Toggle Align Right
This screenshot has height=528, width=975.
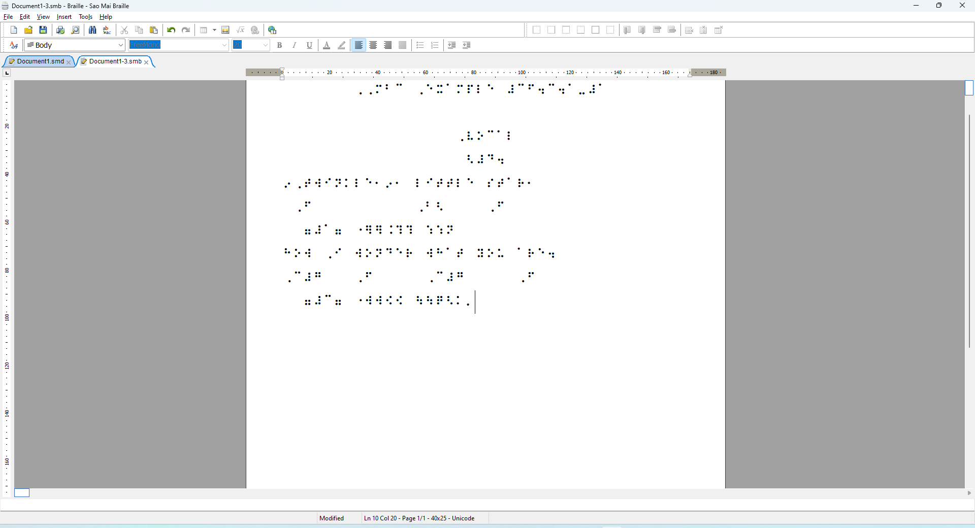[388, 45]
